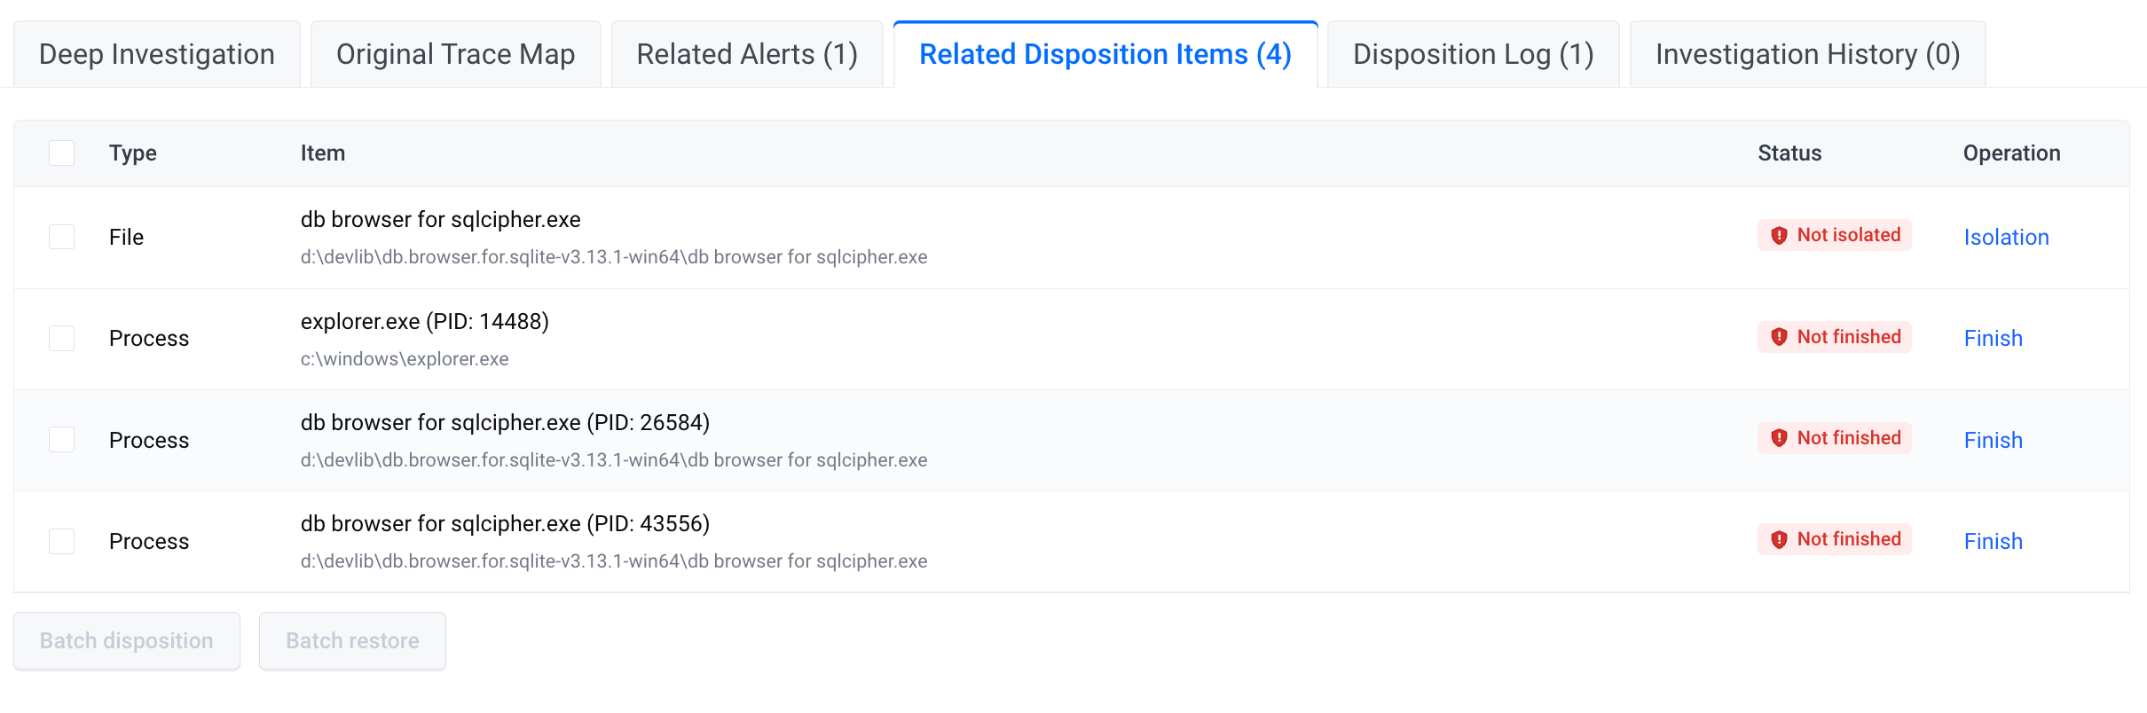Click Isolation link for the file
This screenshot has width=2147, height=713.
tap(2006, 237)
